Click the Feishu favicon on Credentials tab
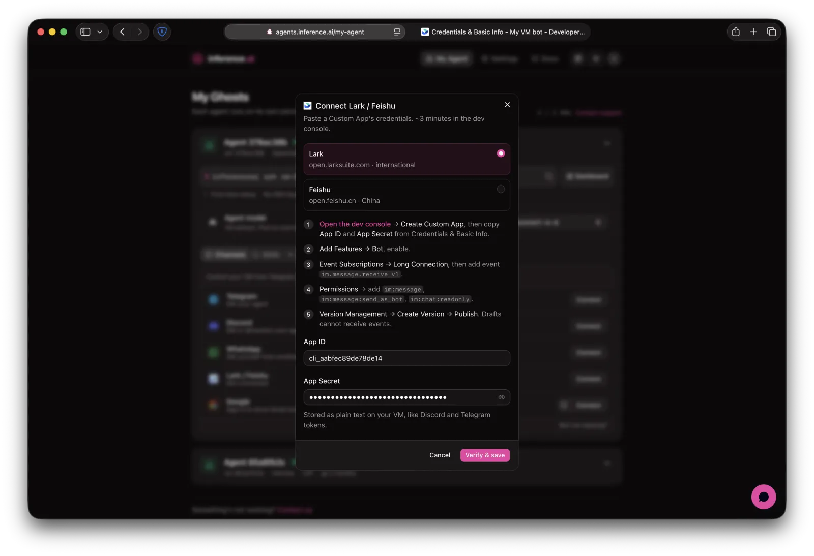The height and width of the screenshot is (556, 814). coord(425,32)
